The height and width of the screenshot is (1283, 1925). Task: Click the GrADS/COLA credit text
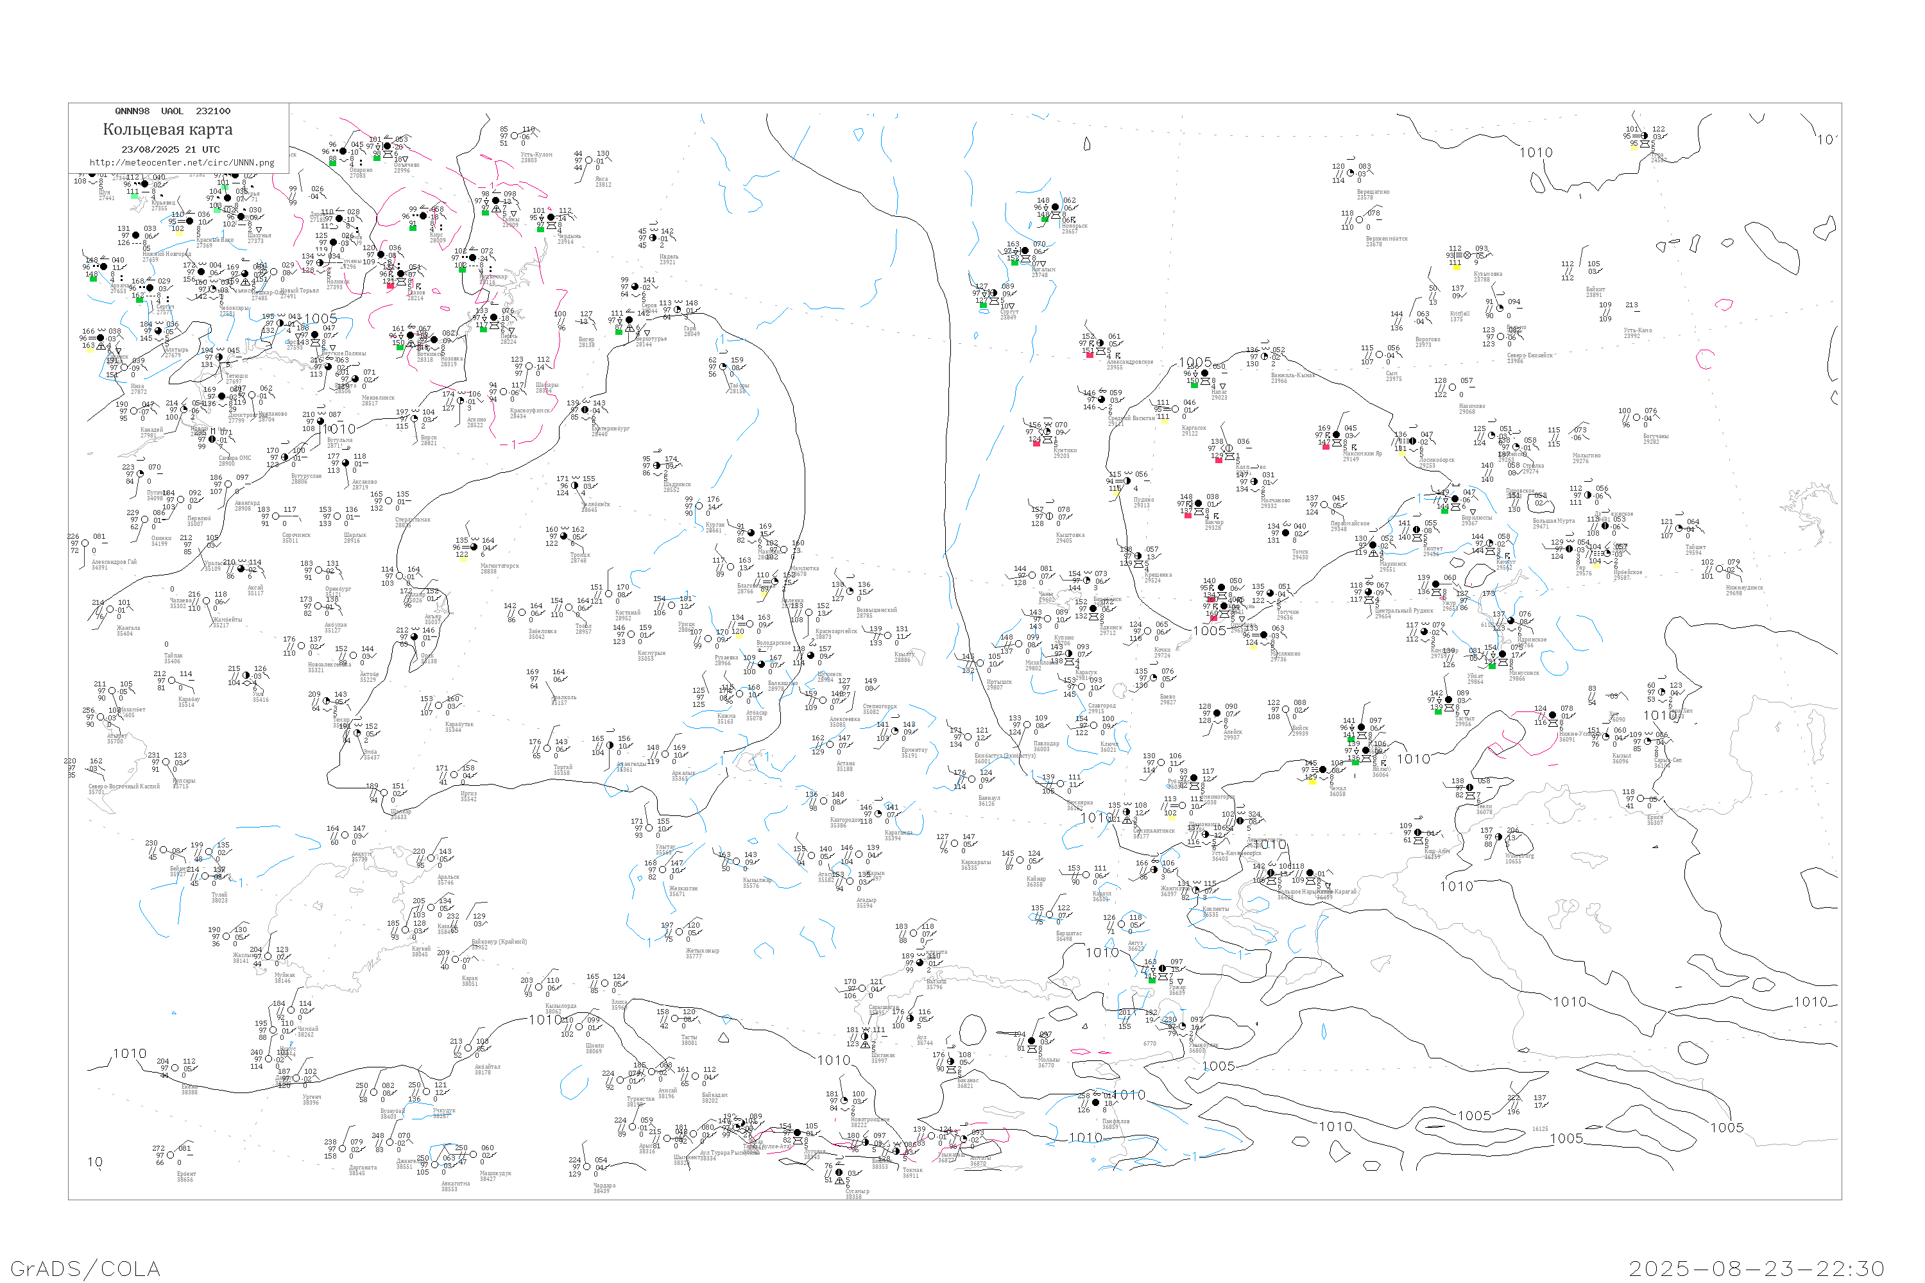85,1268
